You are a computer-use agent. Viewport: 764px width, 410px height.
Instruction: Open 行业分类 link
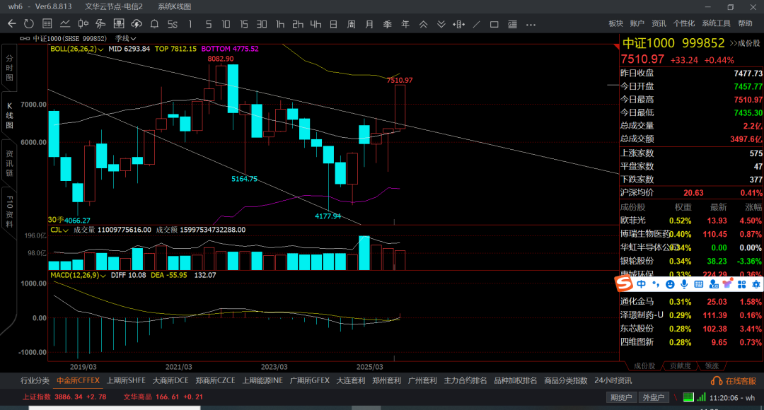click(x=35, y=380)
